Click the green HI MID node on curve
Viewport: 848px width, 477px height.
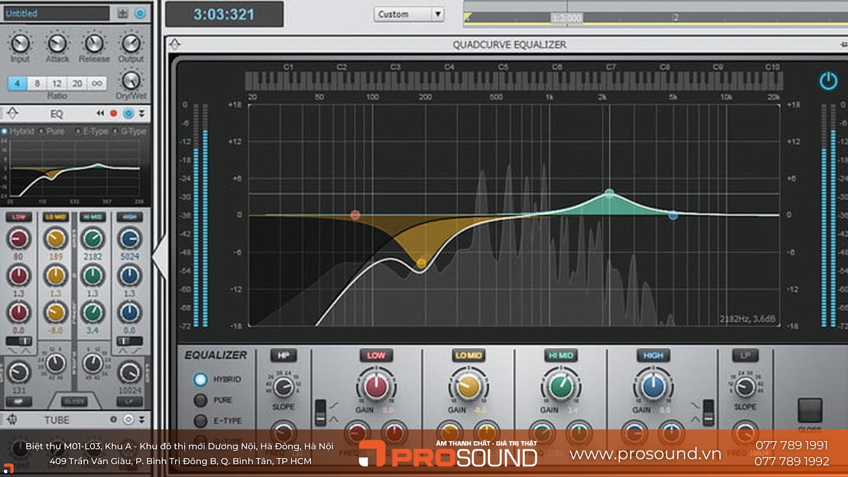pos(609,193)
